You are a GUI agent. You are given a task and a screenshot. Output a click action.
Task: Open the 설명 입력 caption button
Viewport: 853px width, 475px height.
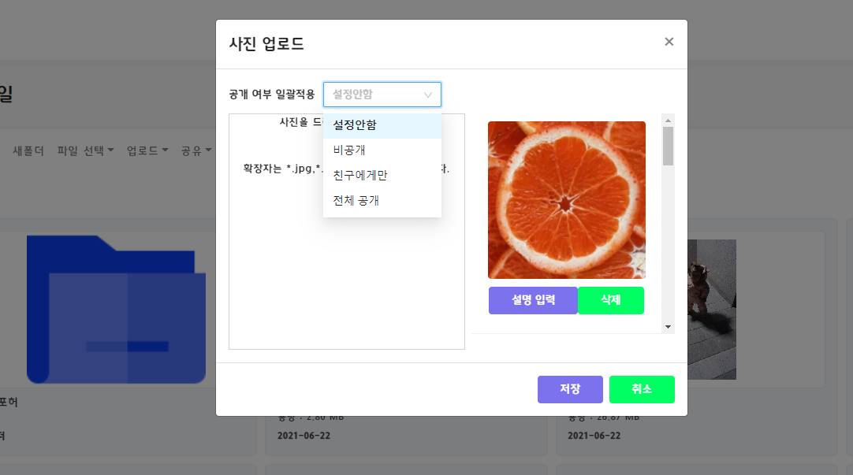pos(533,300)
